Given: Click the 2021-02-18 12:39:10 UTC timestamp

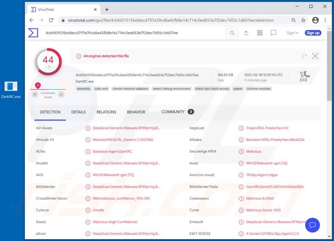Looking at the screenshot, I should (x=263, y=75).
